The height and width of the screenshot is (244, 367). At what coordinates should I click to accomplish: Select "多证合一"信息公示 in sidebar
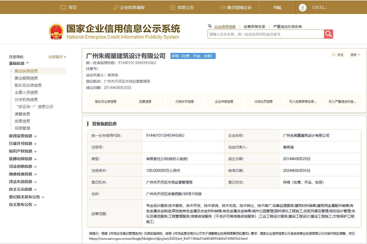tap(35, 106)
